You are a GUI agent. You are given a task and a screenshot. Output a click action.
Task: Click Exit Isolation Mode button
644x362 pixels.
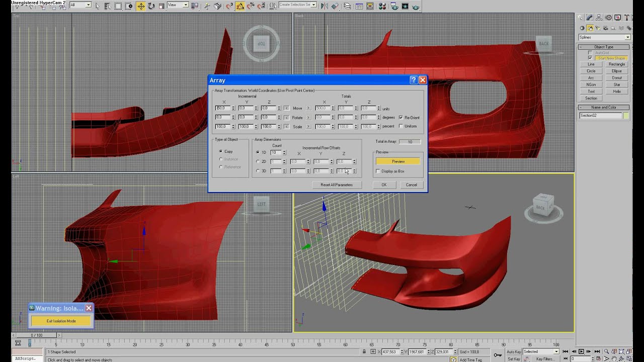(61, 321)
